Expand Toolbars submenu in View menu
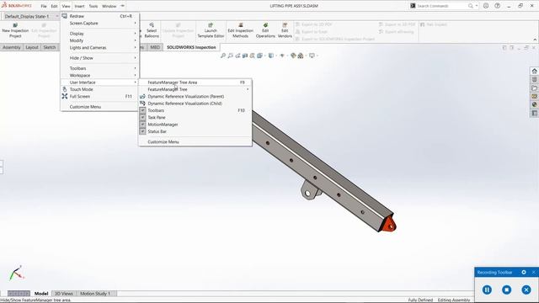The image size is (539, 303). click(x=99, y=68)
